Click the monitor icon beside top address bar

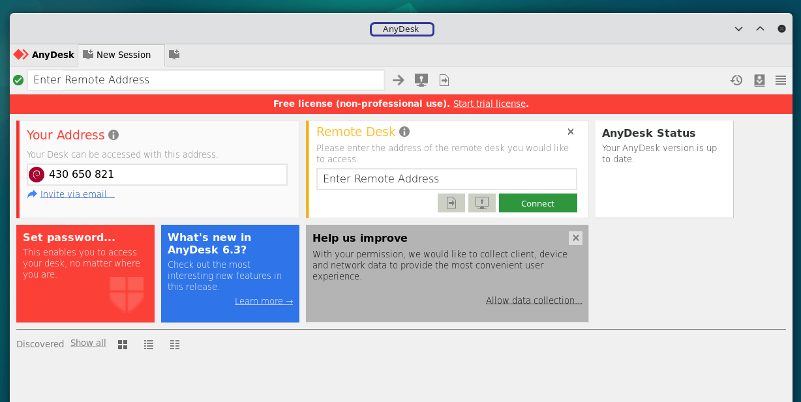(421, 80)
